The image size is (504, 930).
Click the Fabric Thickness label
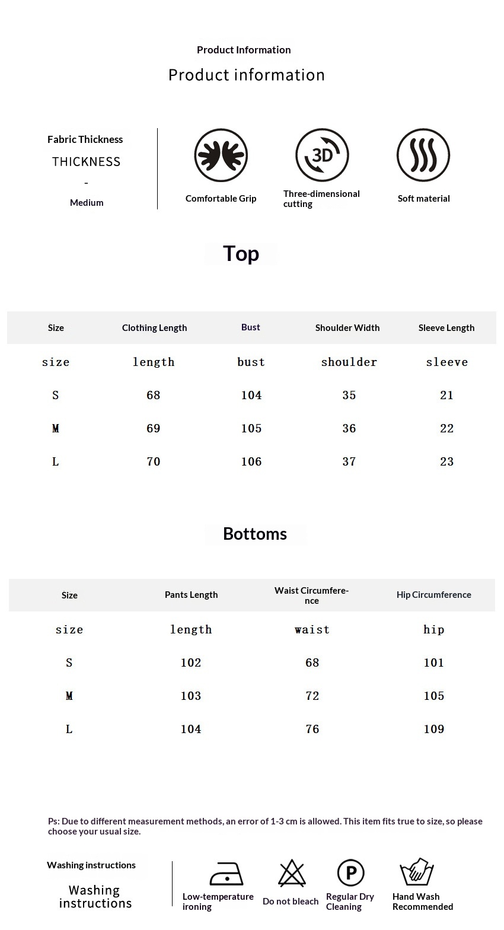(x=85, y=139)
